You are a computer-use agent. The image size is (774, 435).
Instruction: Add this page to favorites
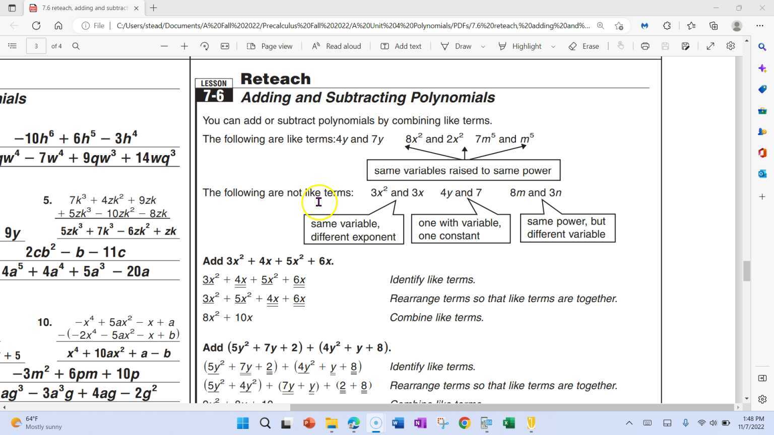click(619, 26)
